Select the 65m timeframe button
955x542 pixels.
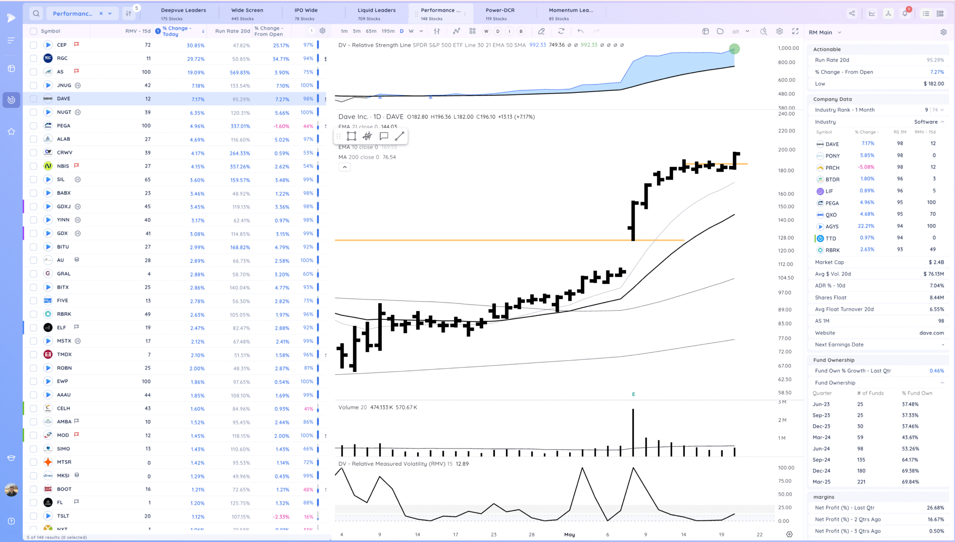tap(371, 31)
